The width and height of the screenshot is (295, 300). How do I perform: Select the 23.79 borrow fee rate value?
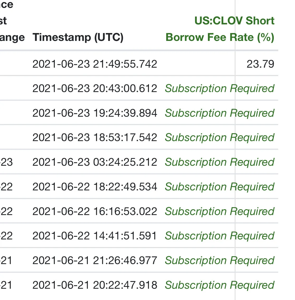(260, 64)
